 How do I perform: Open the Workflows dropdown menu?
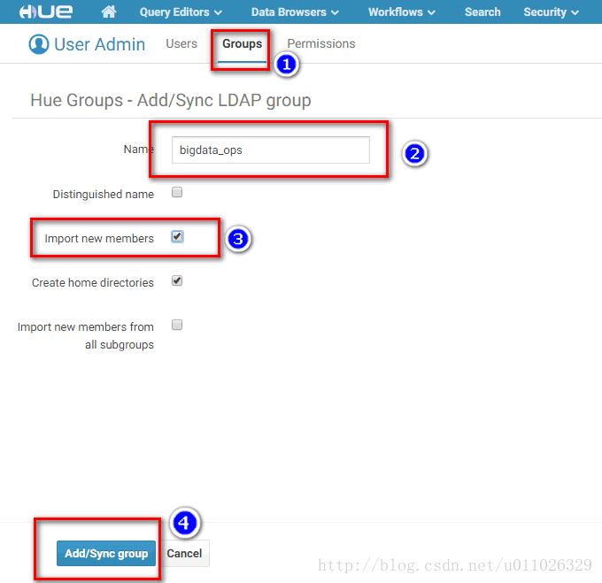point(402,12)
